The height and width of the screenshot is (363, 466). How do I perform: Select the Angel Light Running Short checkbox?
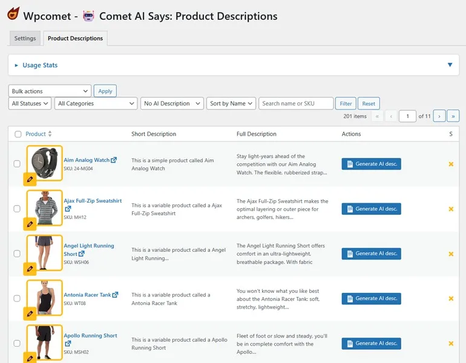17,253
